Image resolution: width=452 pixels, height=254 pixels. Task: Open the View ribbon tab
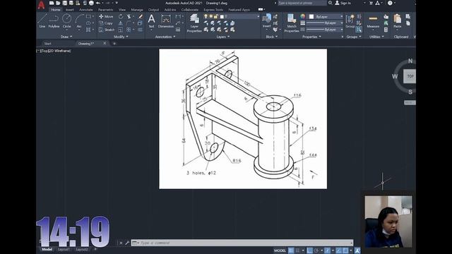[122, 10]
